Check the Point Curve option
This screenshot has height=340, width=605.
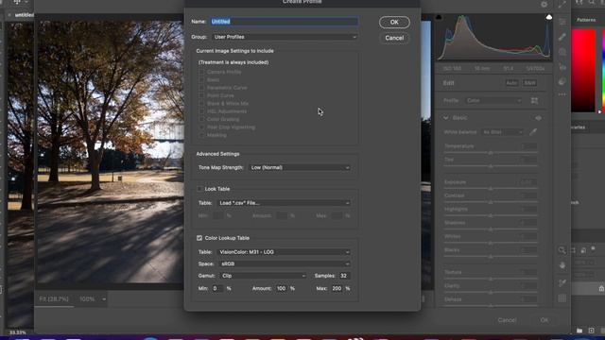point(201,95)
